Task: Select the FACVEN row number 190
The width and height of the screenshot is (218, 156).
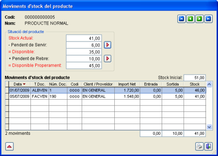Action: click(x=107, y=97)
